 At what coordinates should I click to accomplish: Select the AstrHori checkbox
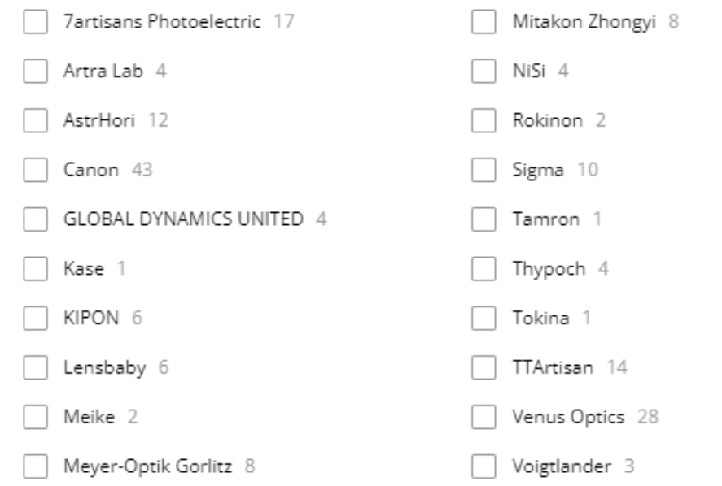(x=35, y=120)
